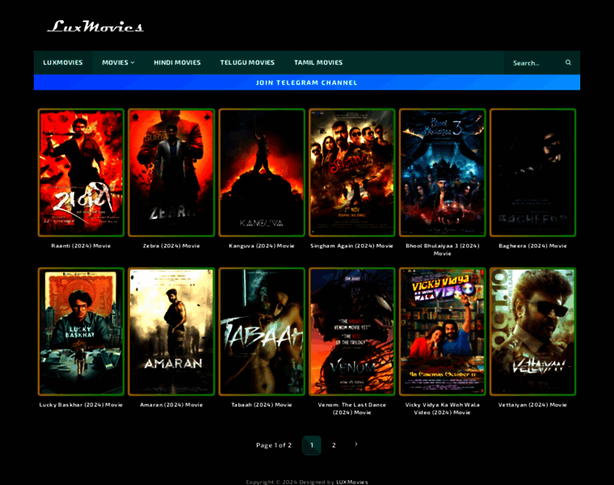Viewport: 614px width, 485px height.
Task: Click the search magnifier icon
Action: click(x=568, y=62)
